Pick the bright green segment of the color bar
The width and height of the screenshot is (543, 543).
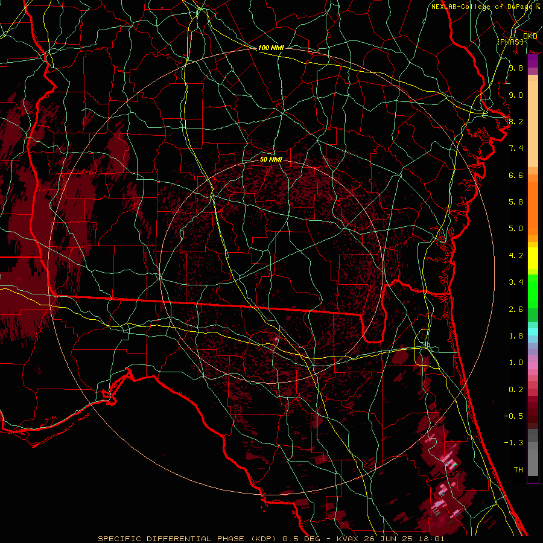533,291
